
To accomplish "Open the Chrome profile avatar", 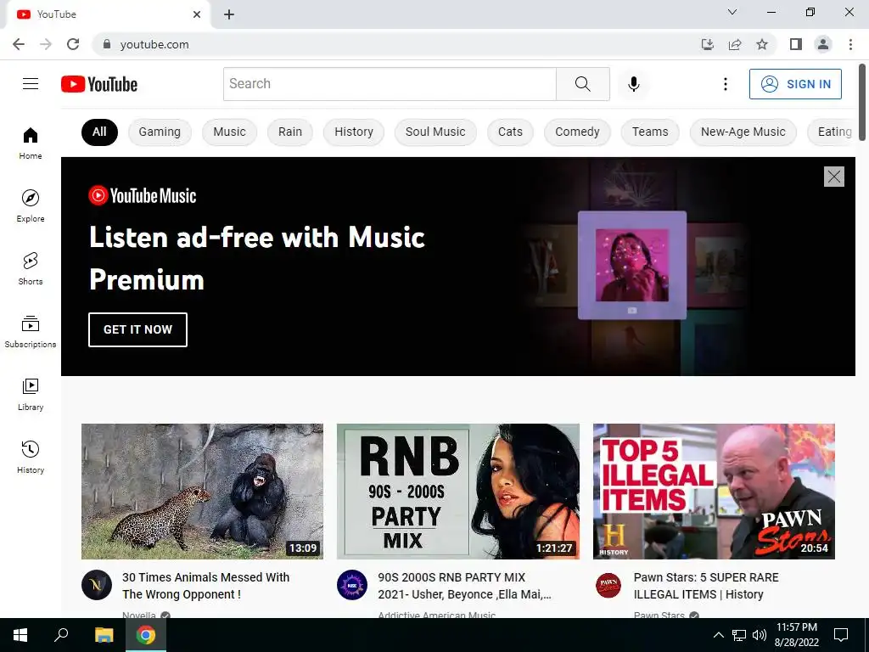I will coord(823,44).
